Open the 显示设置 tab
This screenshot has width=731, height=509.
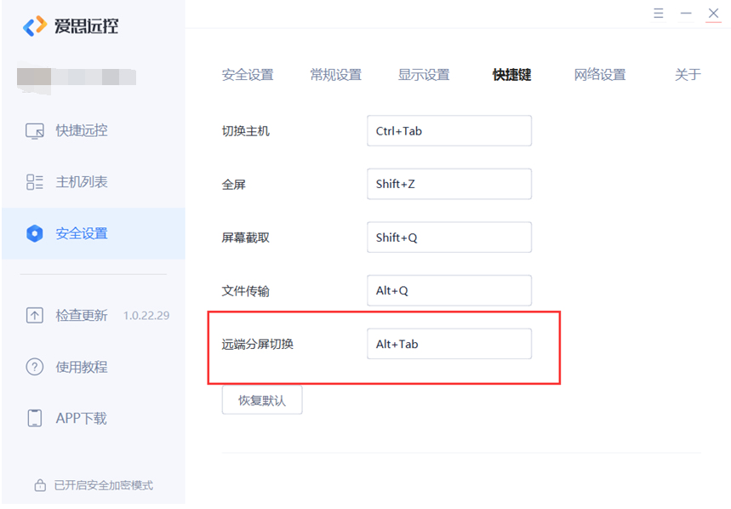(424, 75)
